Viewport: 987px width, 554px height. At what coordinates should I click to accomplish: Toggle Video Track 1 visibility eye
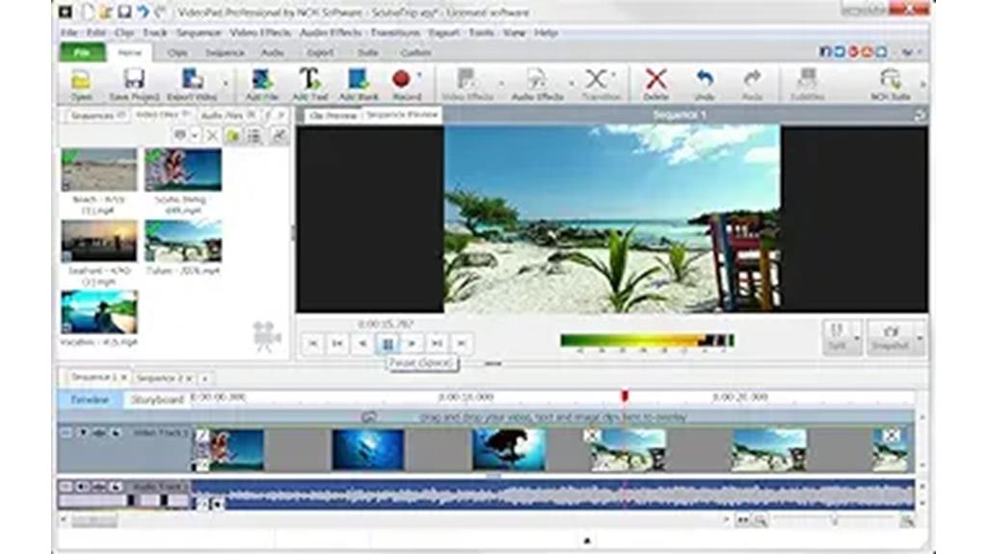99,434
